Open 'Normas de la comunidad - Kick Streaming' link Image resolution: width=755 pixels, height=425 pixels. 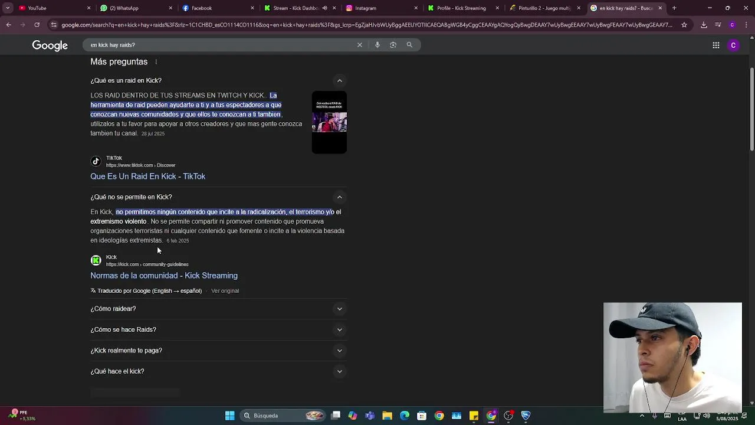[164, 276]
